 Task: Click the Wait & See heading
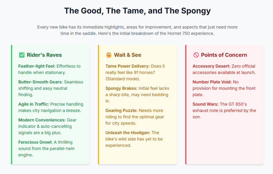[x=128, y=55]
